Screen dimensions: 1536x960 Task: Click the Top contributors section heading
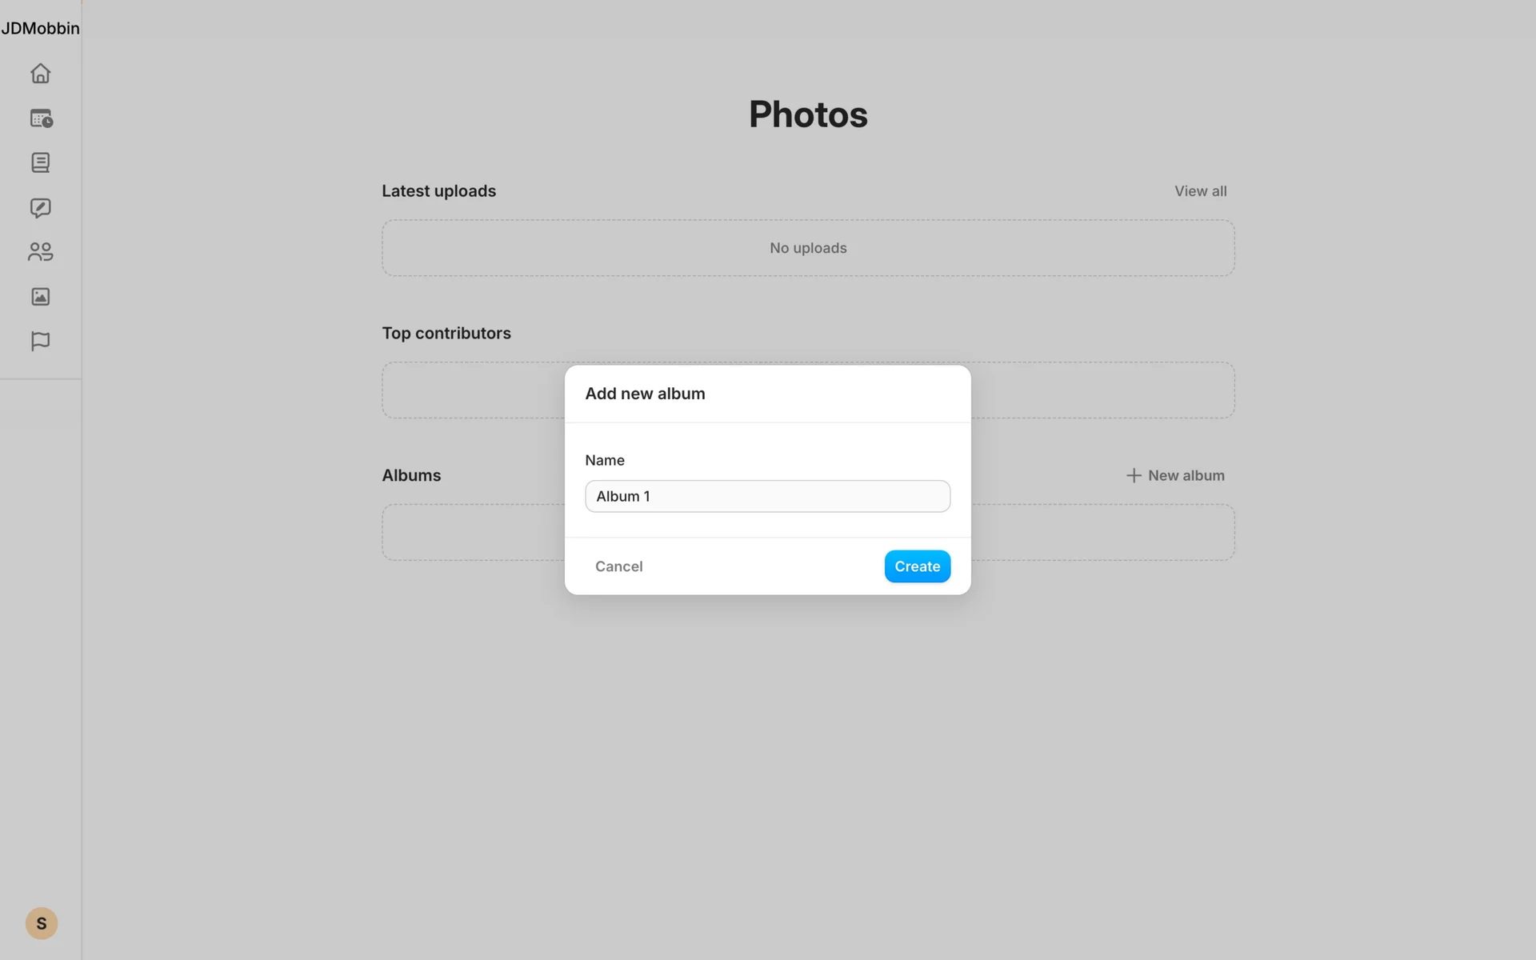[x=446, y=333]
